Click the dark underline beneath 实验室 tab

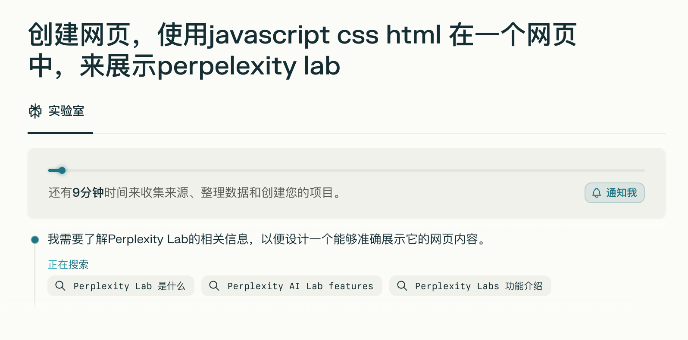60,133
